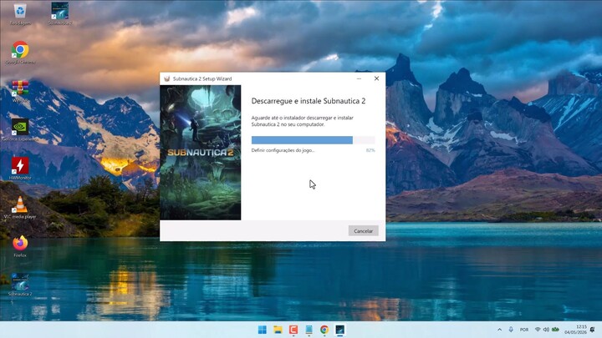Viewport: 602px width, 338px height.
Task: Open the Wi-Fi network settings in the tray
Action: [538, 330]
